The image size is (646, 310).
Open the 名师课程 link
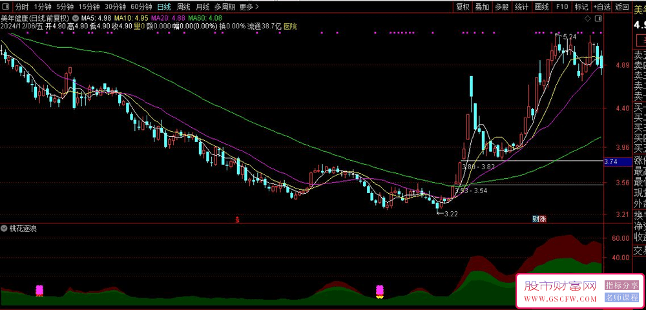coord(621,298)
